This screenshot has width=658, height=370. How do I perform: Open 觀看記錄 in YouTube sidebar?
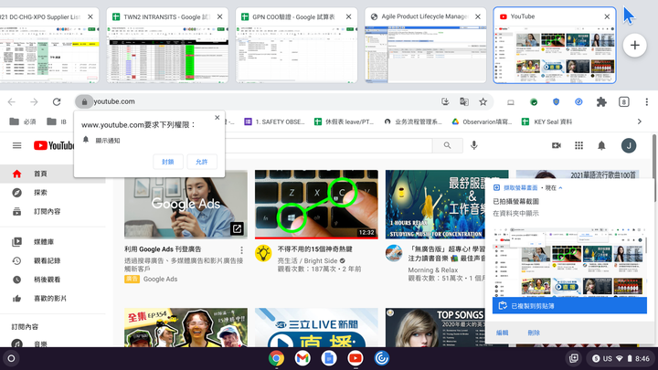pos(52,260)
